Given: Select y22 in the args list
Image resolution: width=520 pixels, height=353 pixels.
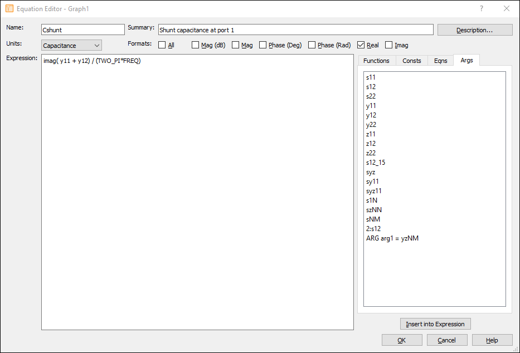Looking at the screenshot, I should coord(371,125).
